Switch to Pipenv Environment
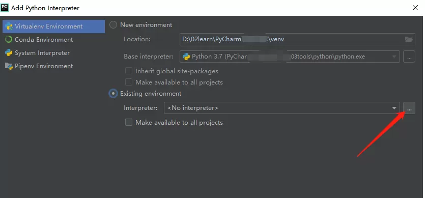The height and width of the screenshot is (198, 425). click(44, 66)
